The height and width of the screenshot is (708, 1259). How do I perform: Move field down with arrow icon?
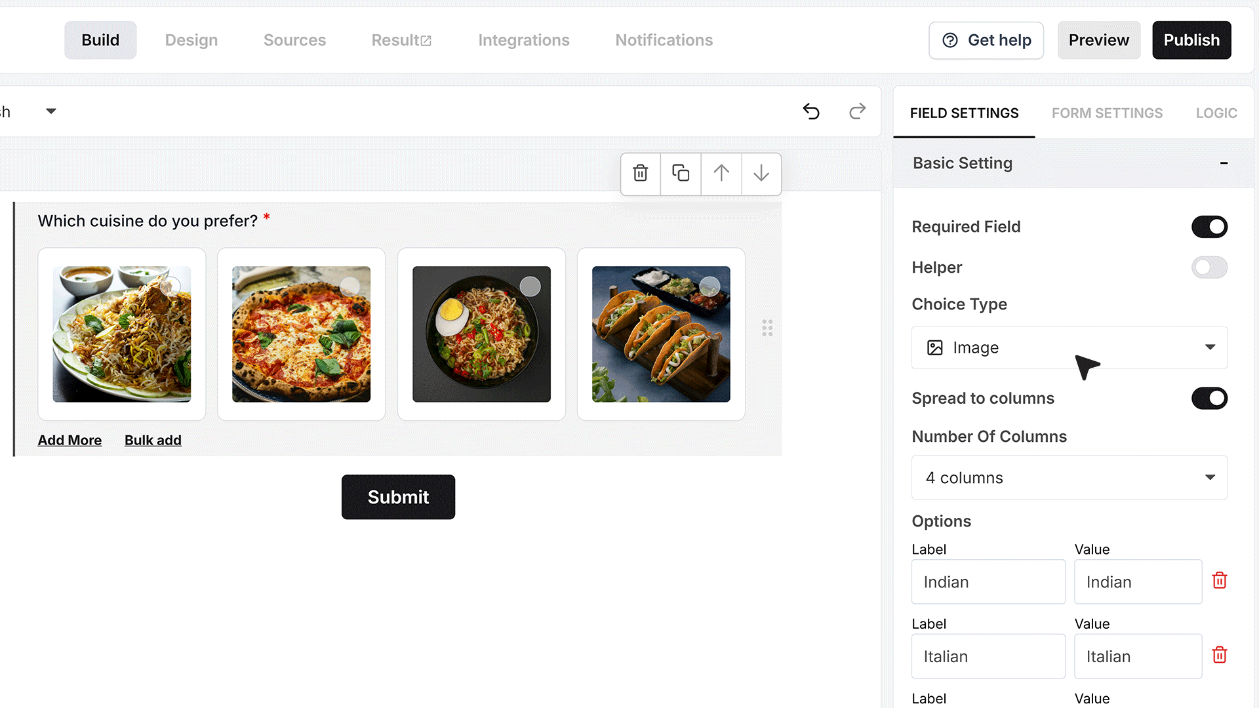(x=761, y=174)
